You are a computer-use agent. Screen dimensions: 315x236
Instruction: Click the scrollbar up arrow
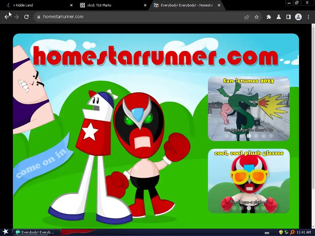tap(313, 26)
